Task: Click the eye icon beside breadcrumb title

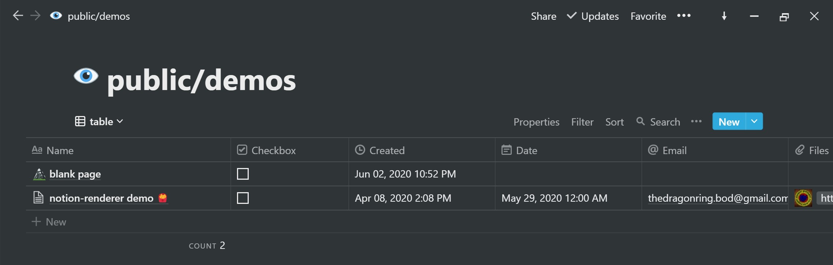Action: [56, 15]
